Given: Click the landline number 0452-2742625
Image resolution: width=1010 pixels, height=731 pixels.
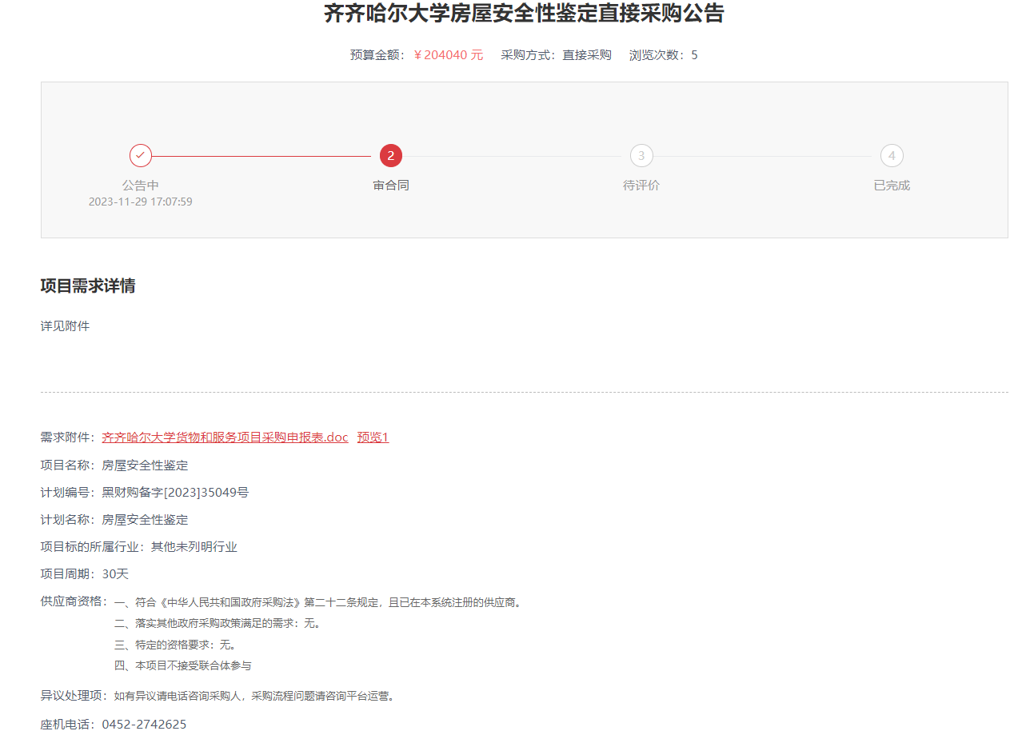Looking at the screenshot, I should pos(144,725).
